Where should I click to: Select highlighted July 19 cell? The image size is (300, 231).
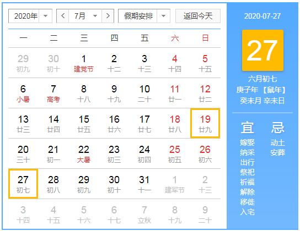[205, 123]
